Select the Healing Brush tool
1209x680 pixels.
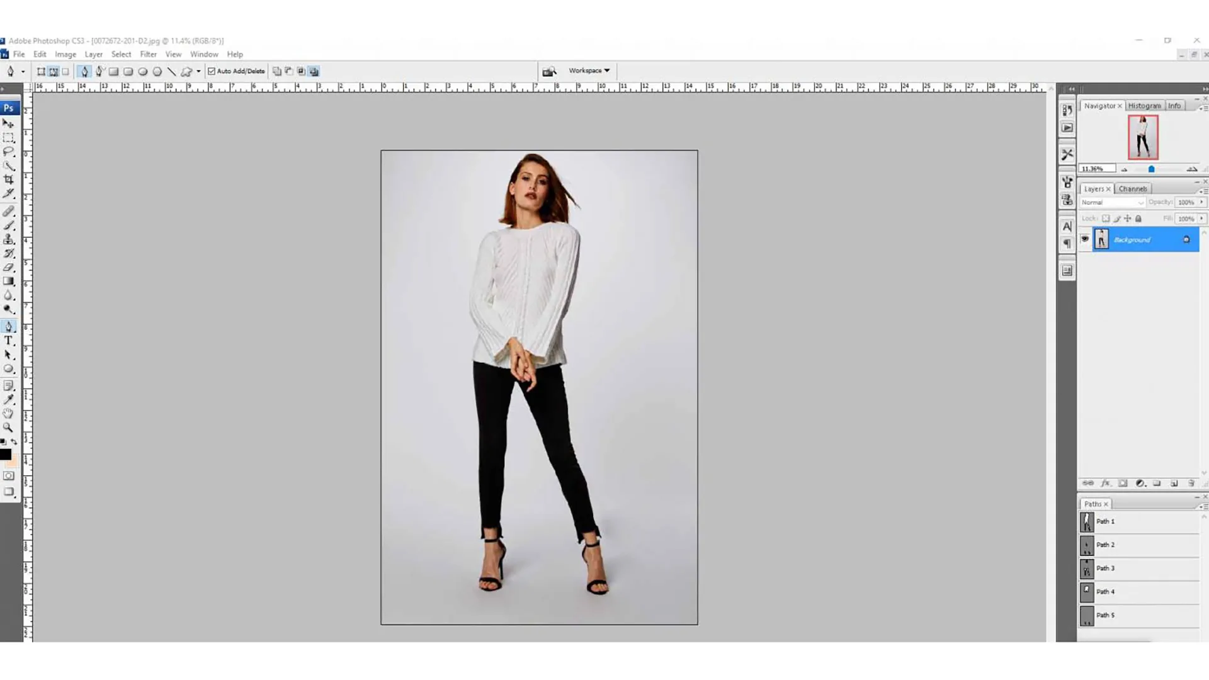(8, 212)
